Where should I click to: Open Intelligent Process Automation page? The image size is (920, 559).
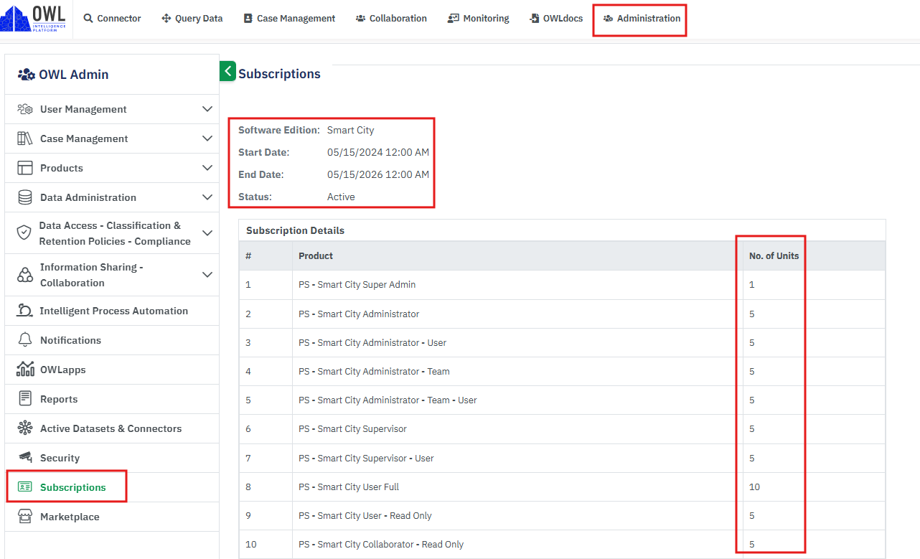(x=112, y=311)
